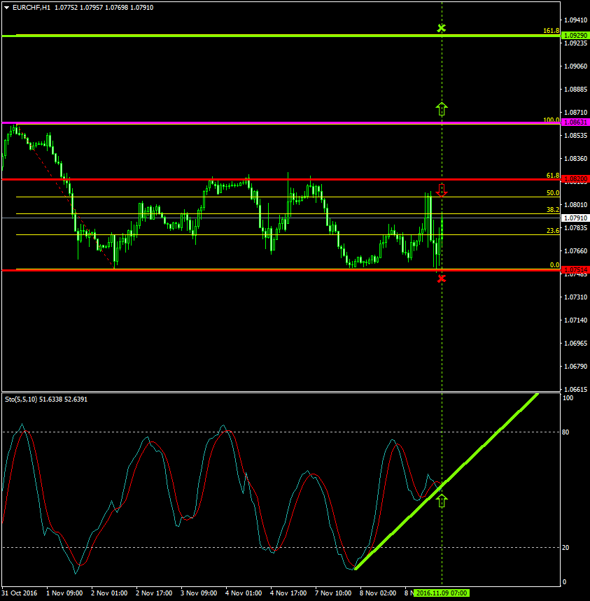This screenshot has width=590, height=601.
Task: Click the red down arrow below 61.8 line
Action: tap(441, 189)
